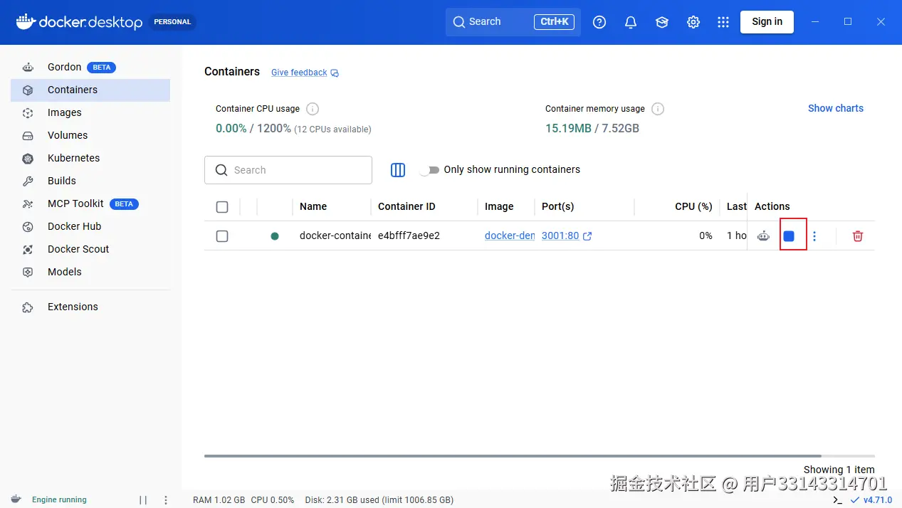Click the CPU usage info icon
This screenshot has height=508, width=902.
313,109
